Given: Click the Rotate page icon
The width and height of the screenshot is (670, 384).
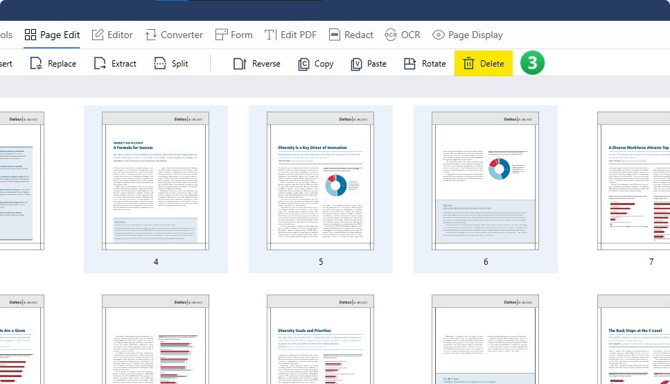Looking at the screenshot, I should click(x=409, y=64).
